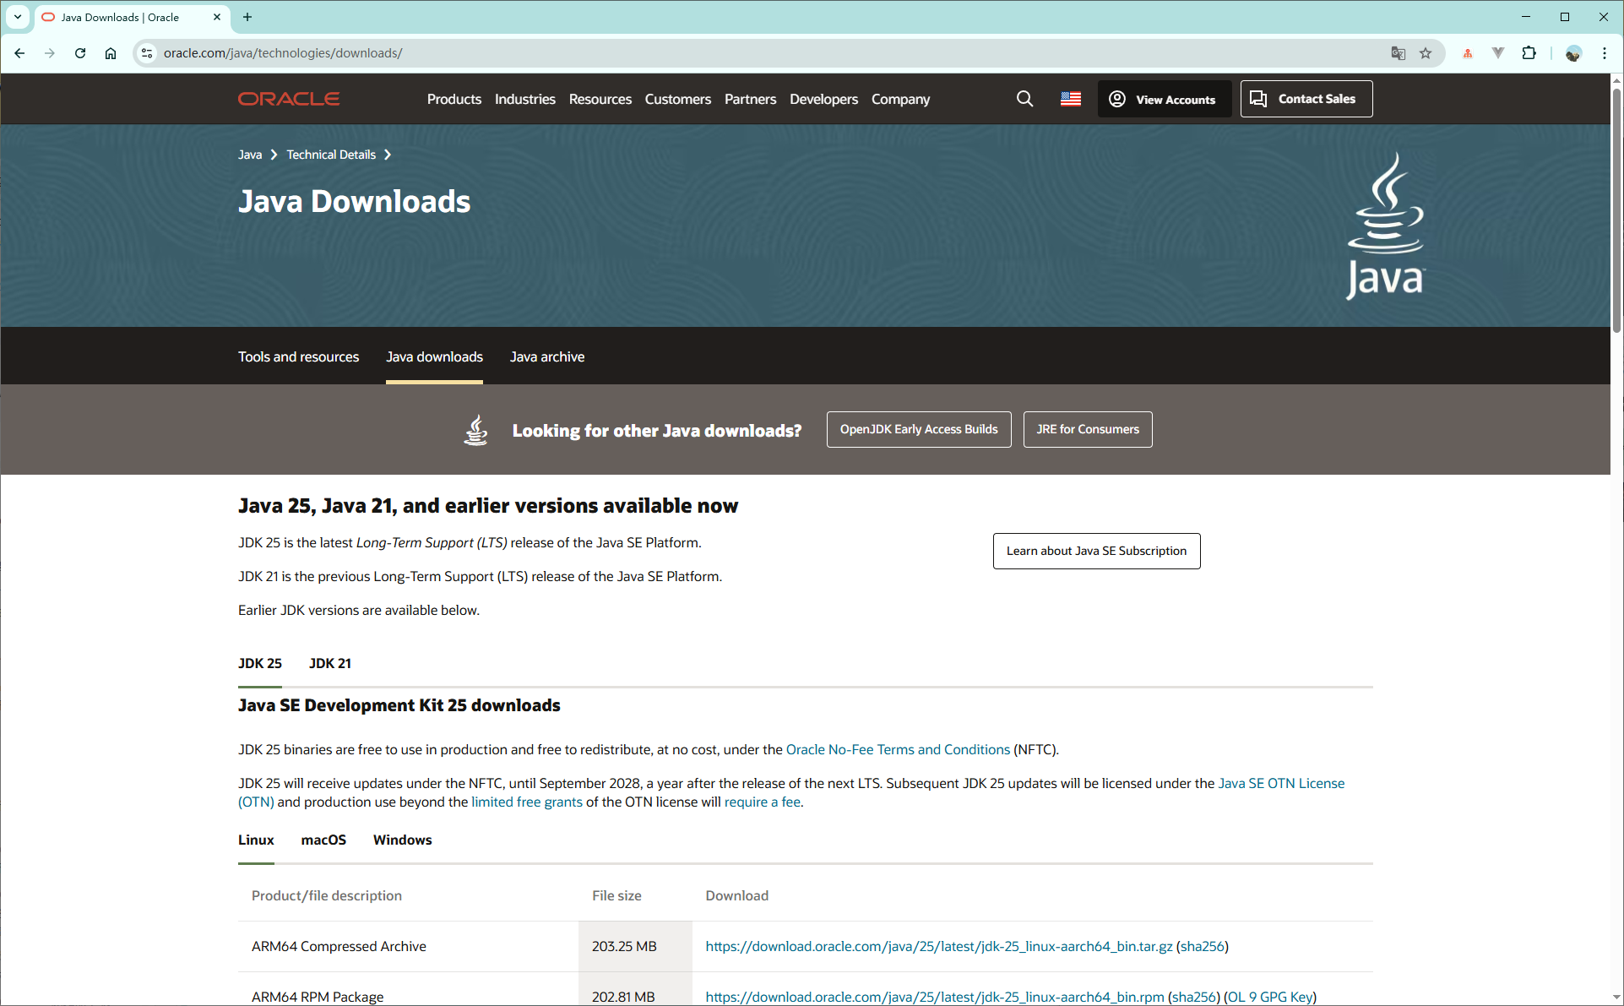The image size is (1624, 1006).
Task: Open the Chrome three-dot menu
Action: (1605, 52)
